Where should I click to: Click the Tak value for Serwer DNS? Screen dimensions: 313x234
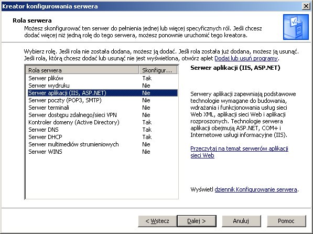[147, 130]
